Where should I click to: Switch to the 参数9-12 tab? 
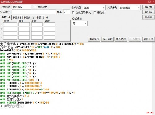pyautogui.click(x=29, y=17)
